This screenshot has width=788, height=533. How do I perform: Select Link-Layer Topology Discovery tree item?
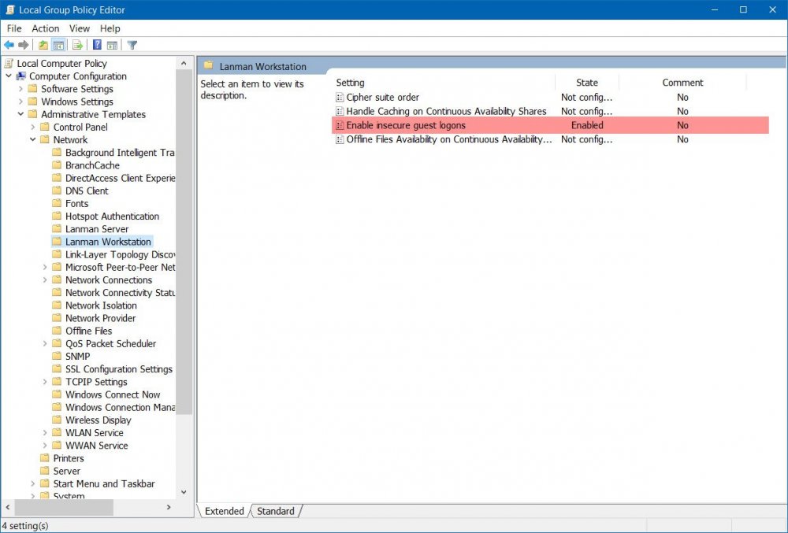click(120, 254)
